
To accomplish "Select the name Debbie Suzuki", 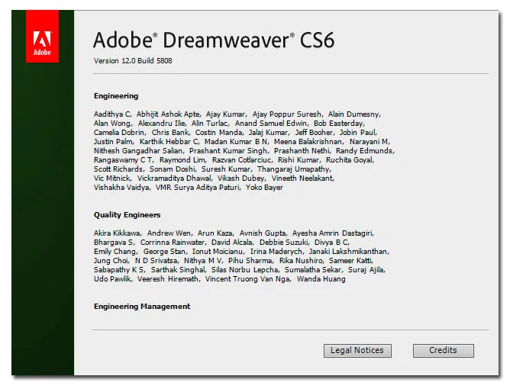I will [283, 243].
